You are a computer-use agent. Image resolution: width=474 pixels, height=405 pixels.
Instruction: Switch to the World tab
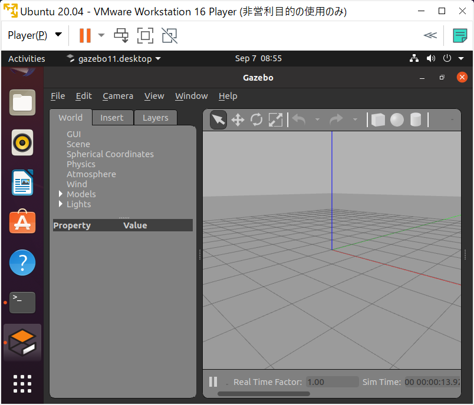[x=70, y=117]
